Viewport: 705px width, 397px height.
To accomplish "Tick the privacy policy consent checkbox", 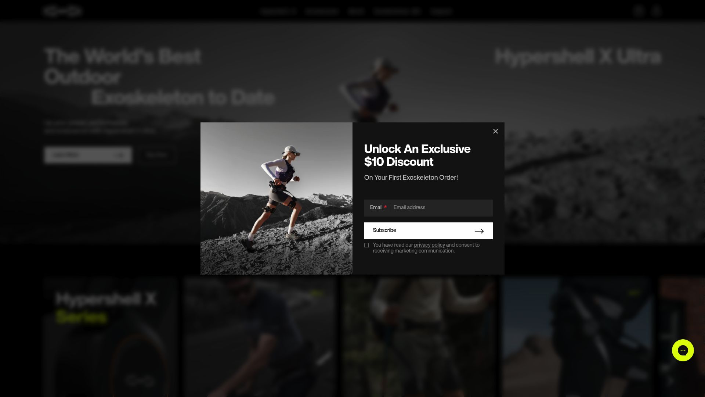I will tap(366, 245).
